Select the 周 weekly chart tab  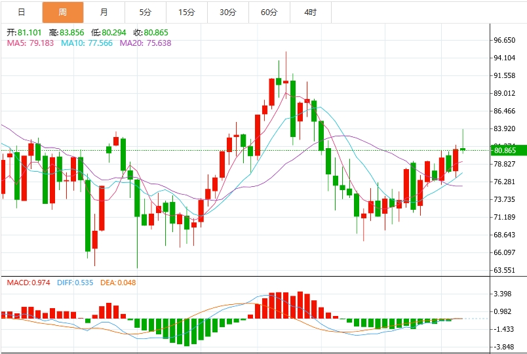[x=63, y=12]
